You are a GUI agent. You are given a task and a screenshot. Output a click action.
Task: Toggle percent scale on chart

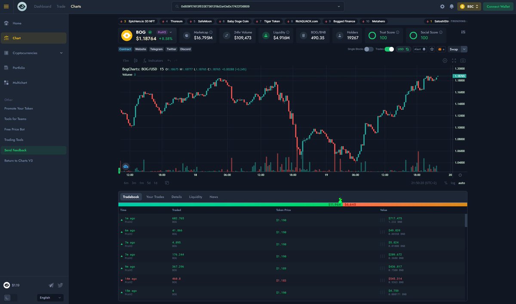[446, 183]
